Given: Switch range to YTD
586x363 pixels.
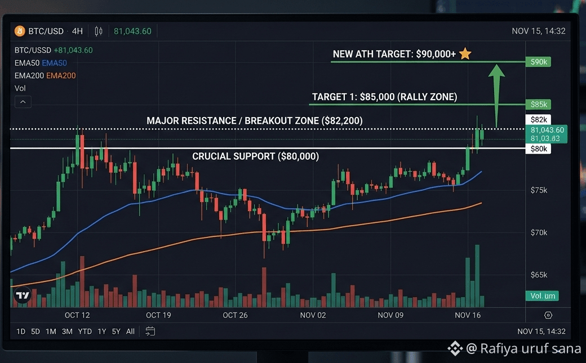Looking at the screenshot, I should pos(85,331).
